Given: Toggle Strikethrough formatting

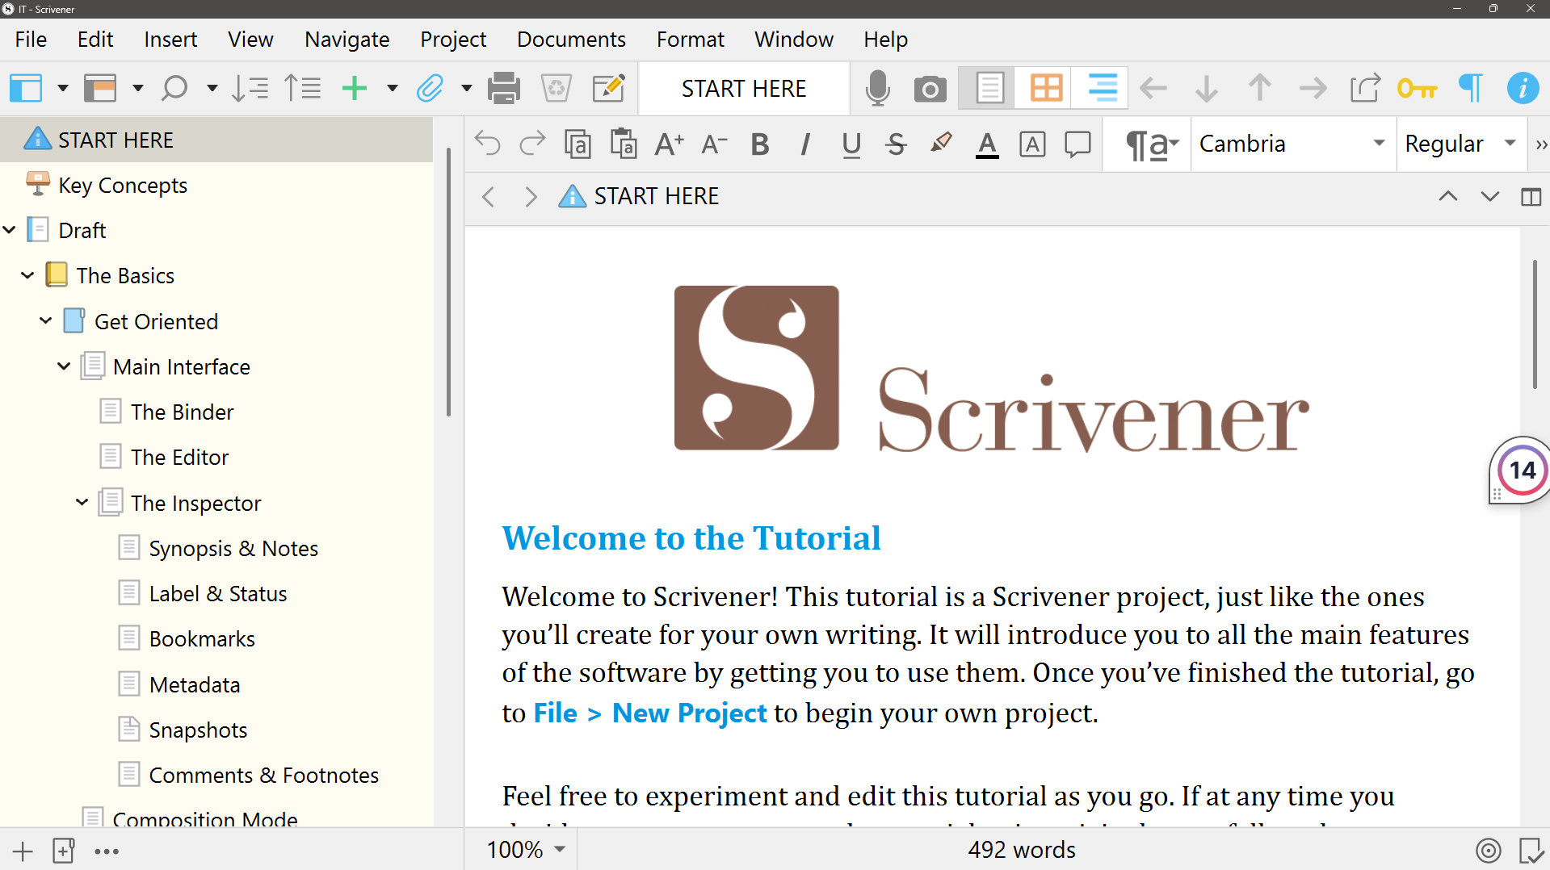Looking at the screenshot, I should coord(896,144).
